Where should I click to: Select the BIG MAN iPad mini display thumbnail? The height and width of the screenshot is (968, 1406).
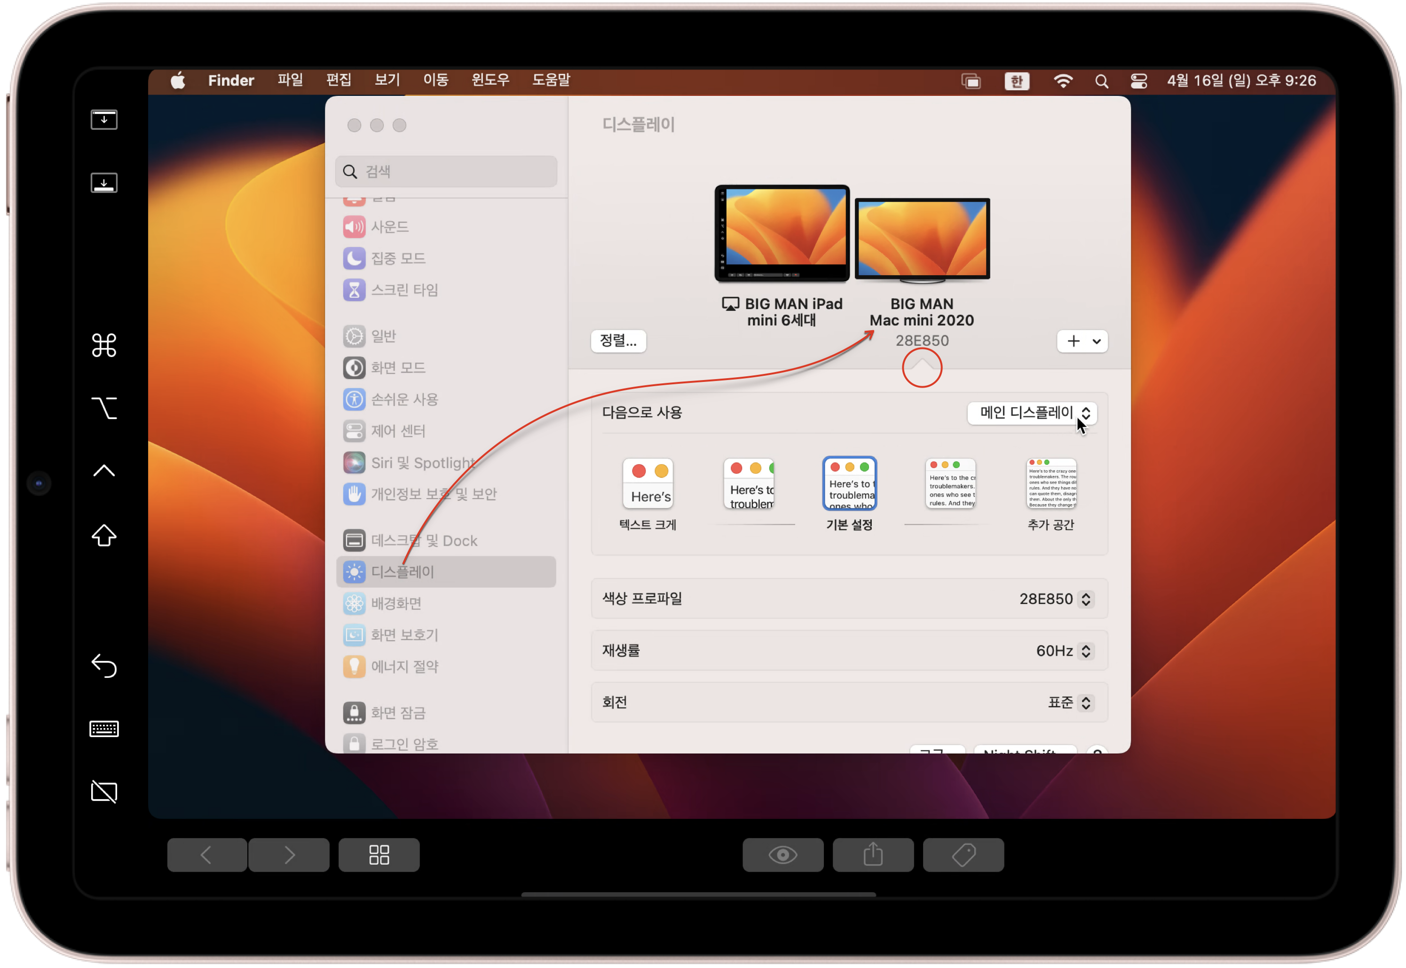(x=782, y=233)
